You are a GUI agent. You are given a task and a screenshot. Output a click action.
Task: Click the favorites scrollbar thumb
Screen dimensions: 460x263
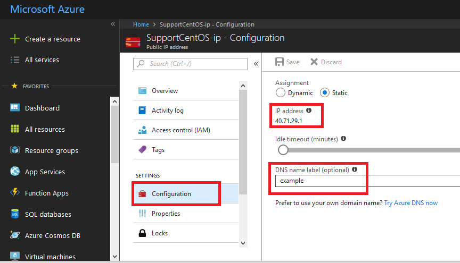[114, 134]
